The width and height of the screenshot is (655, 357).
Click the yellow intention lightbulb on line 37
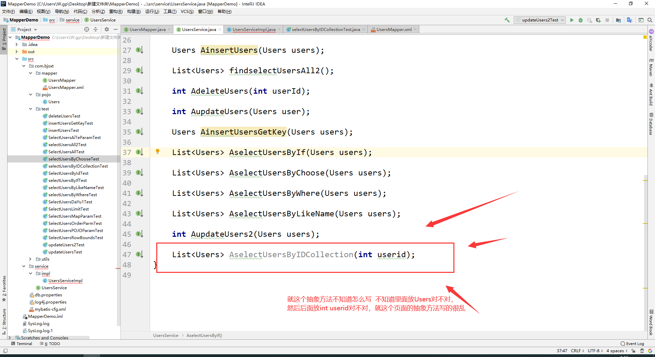(x=158, y=152)
